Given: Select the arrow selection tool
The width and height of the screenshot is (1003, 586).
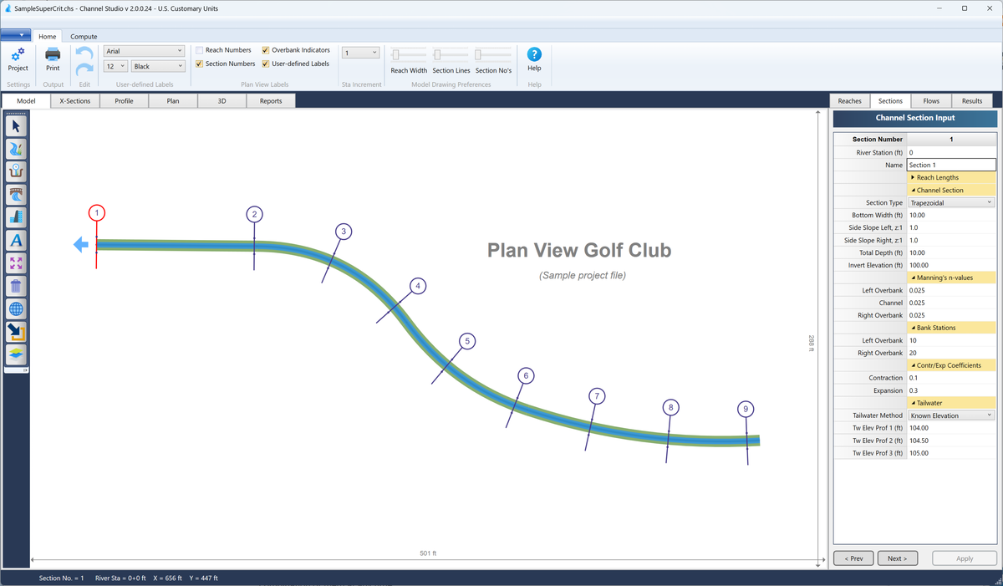Looking at the screenshot, I should pos(15,125).
